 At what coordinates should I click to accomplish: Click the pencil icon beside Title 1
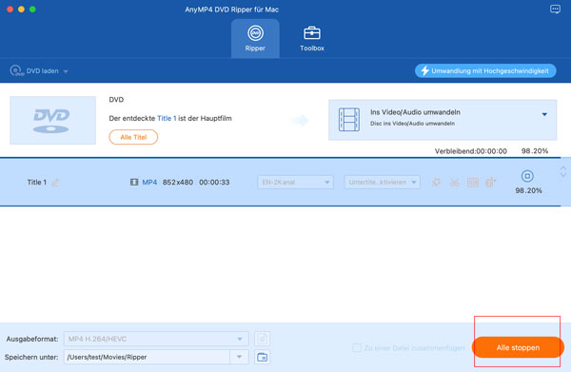point(55,182)
